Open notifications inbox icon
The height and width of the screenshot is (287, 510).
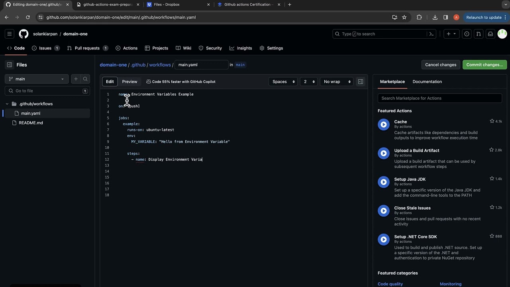pyautogui.click(x=490, y=34)
